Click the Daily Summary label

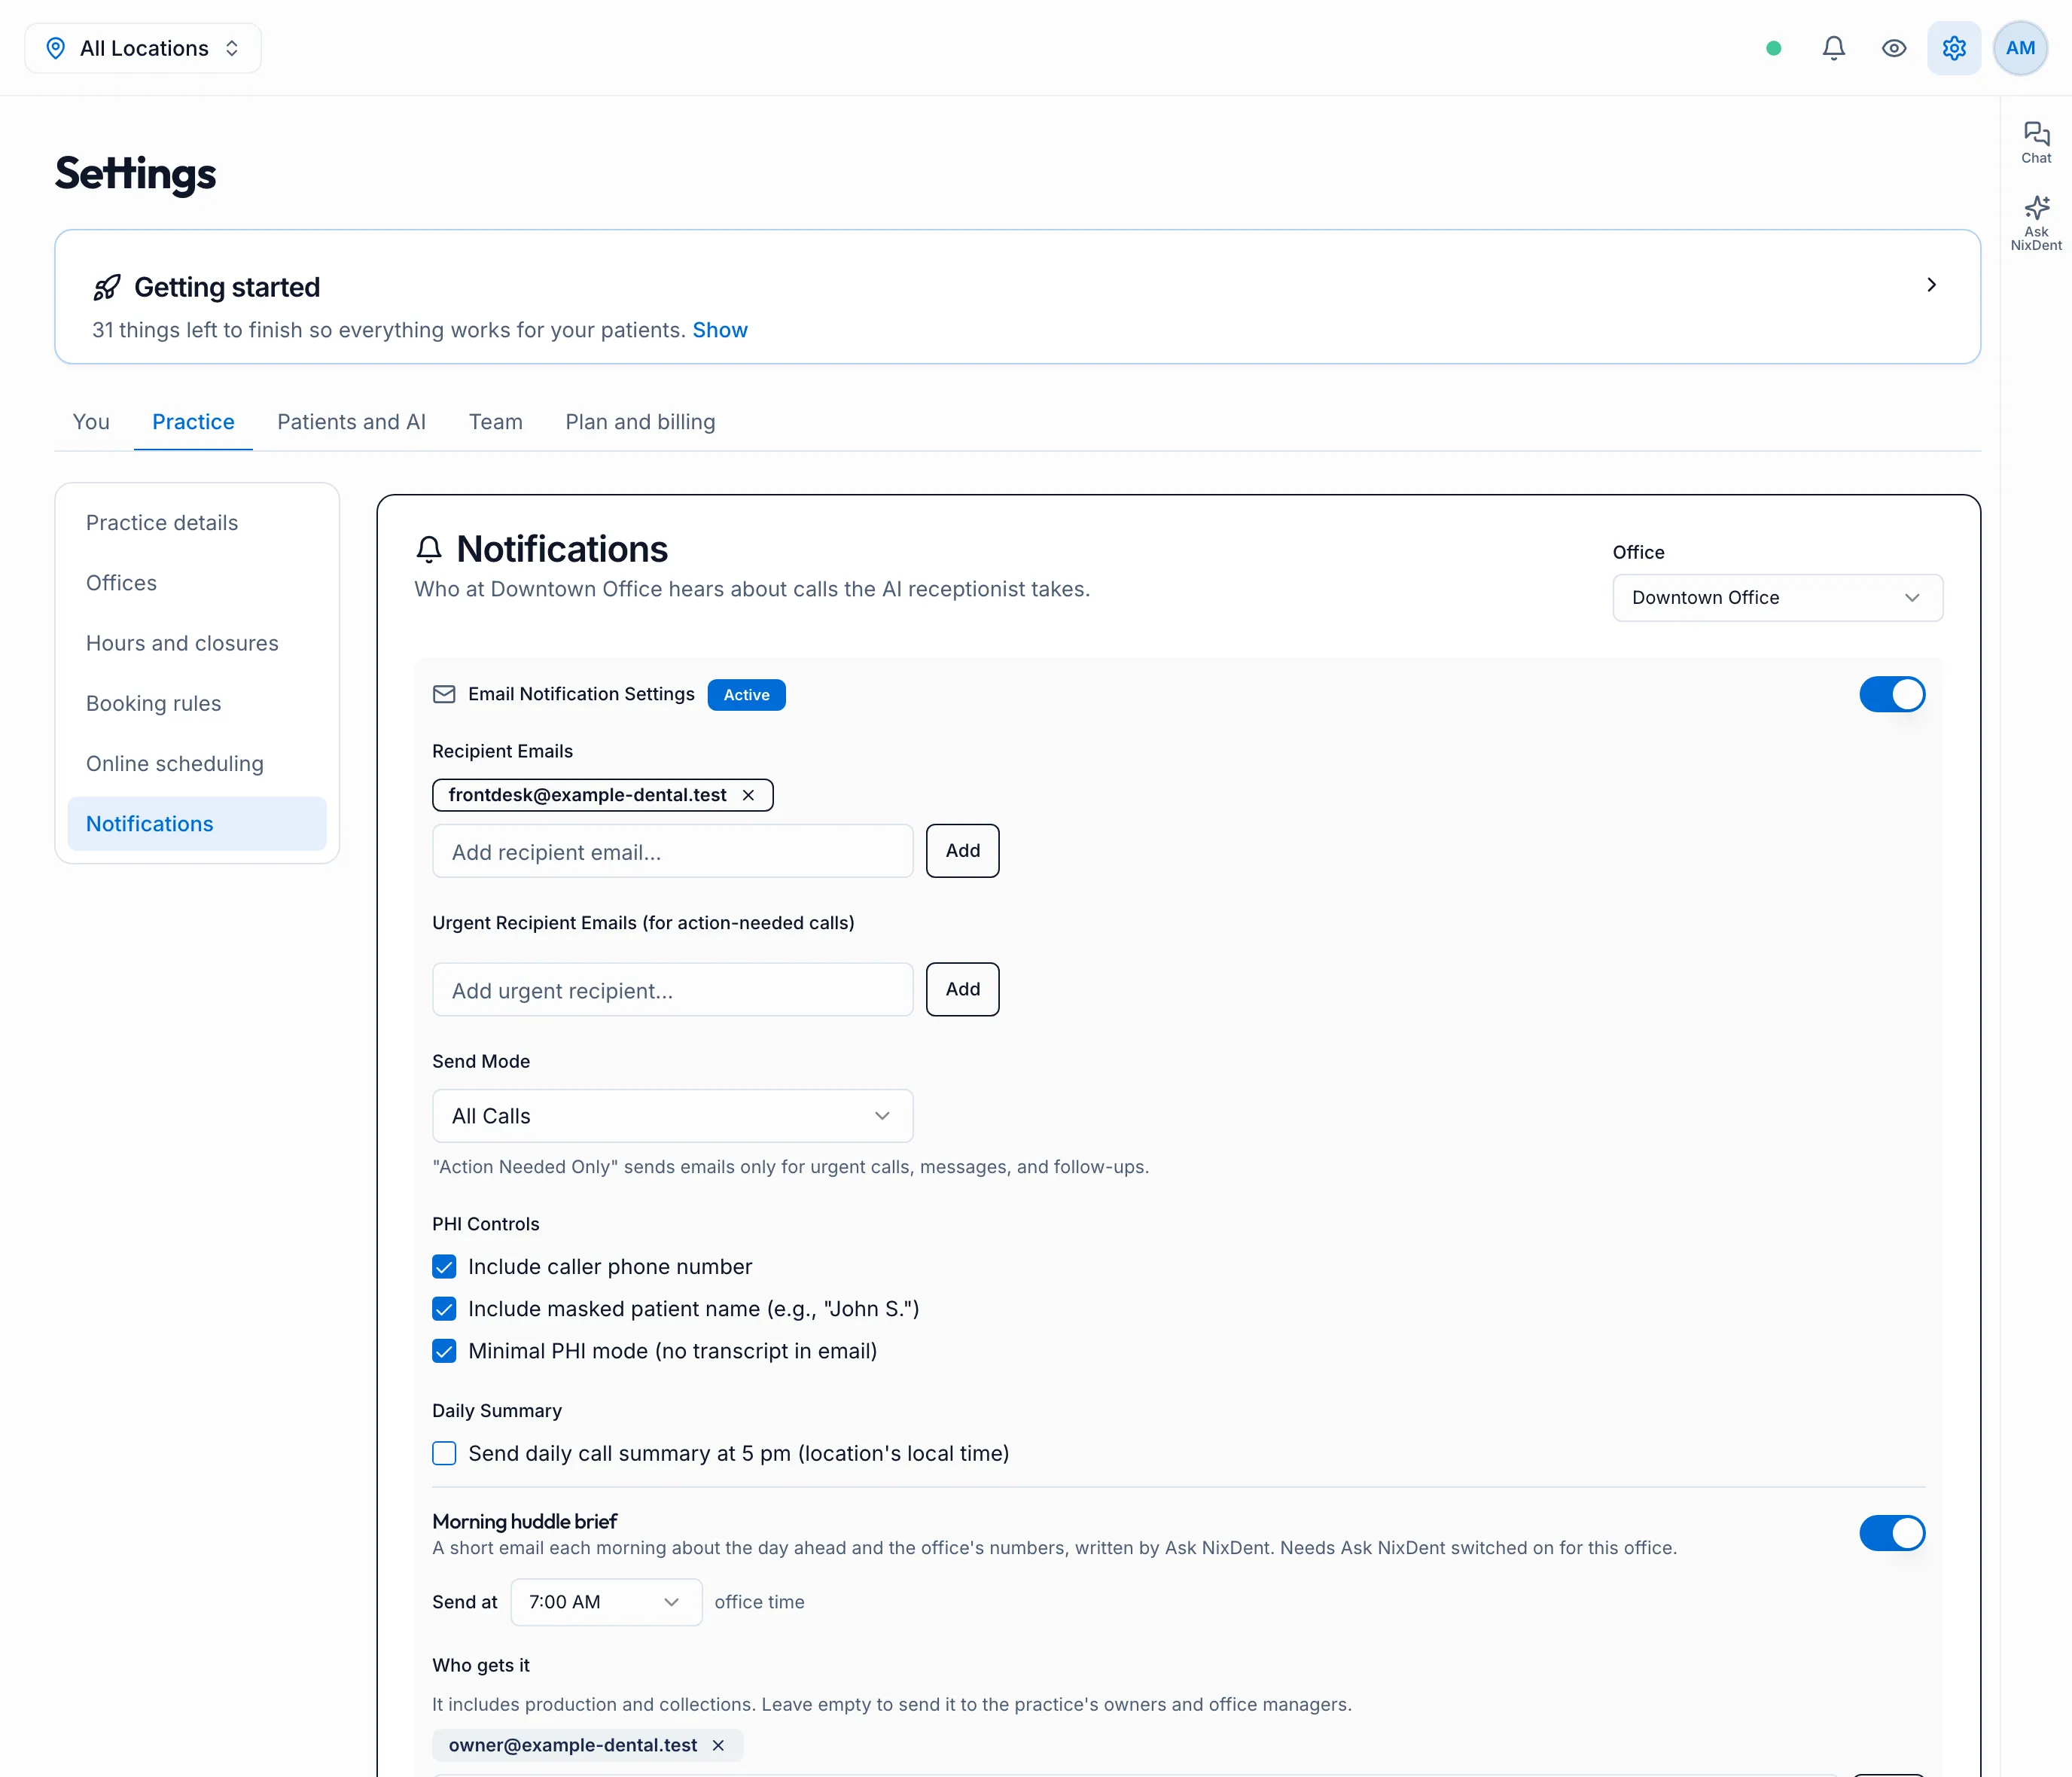(497, 1411)
